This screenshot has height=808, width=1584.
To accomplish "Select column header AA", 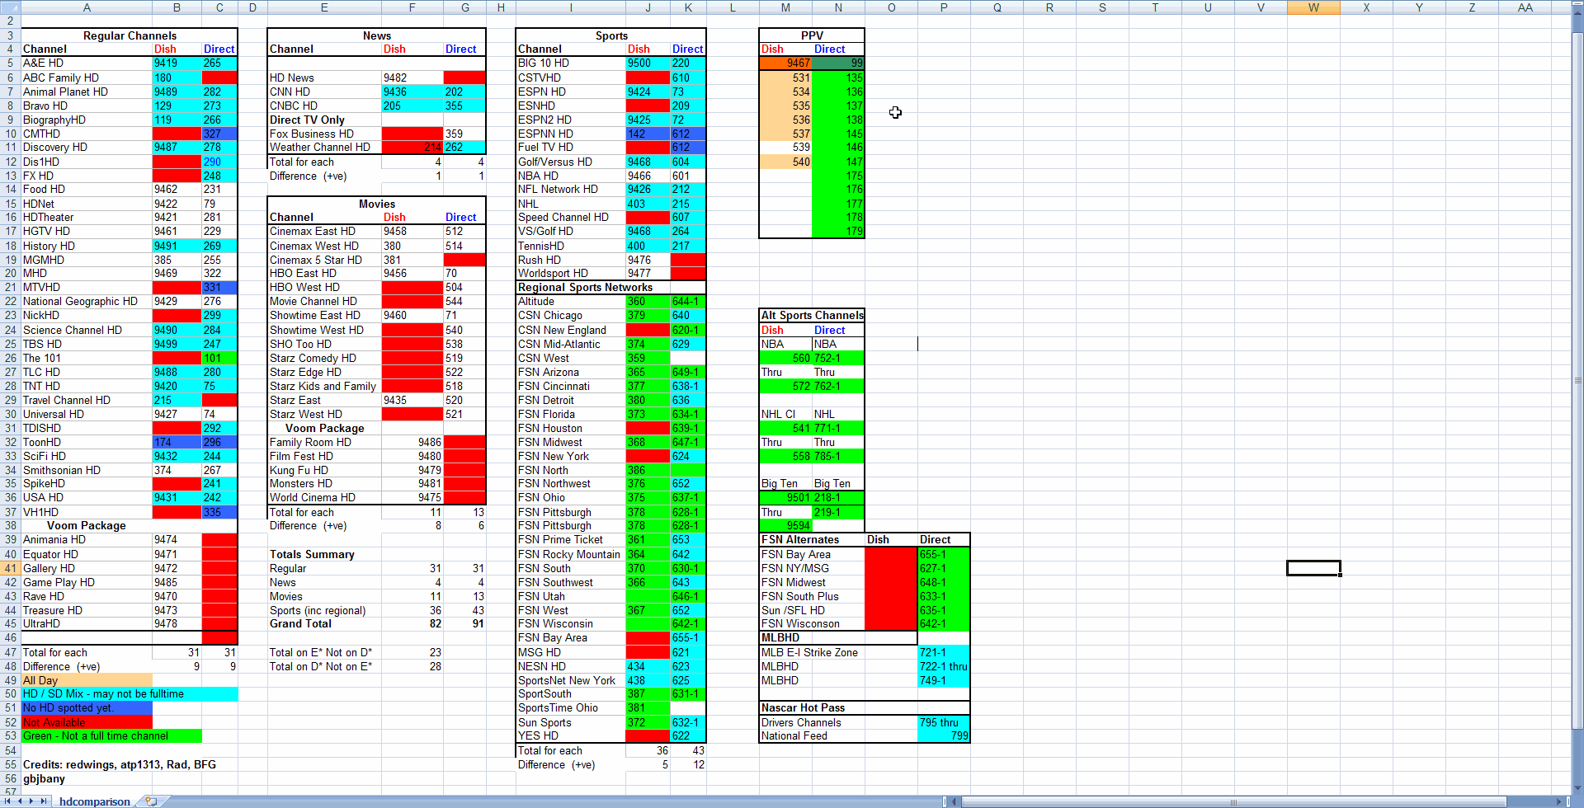I will [1525, 7].
